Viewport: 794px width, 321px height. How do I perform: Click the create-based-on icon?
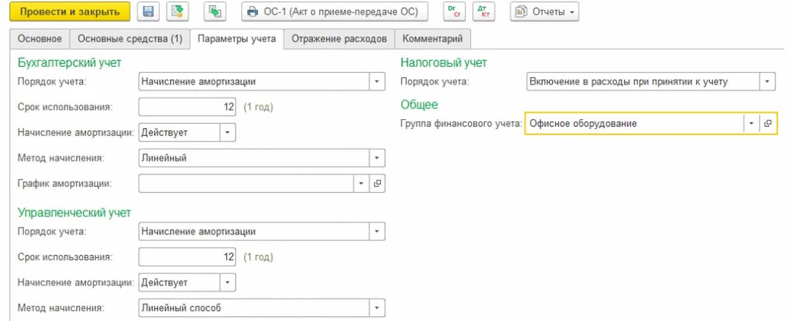(215, 12)
